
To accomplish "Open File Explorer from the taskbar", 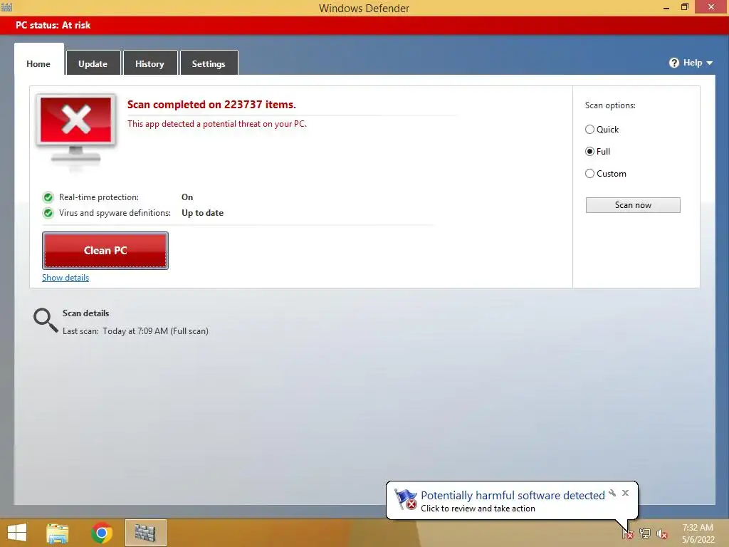I will pos(58,533).
